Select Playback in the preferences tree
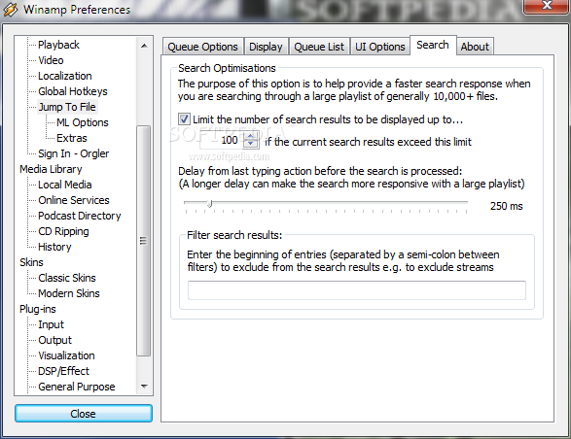 point(58,45)
